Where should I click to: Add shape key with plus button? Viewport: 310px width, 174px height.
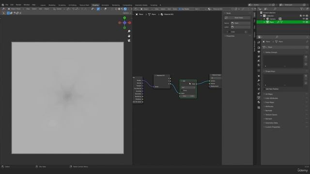tap(306, 76)
